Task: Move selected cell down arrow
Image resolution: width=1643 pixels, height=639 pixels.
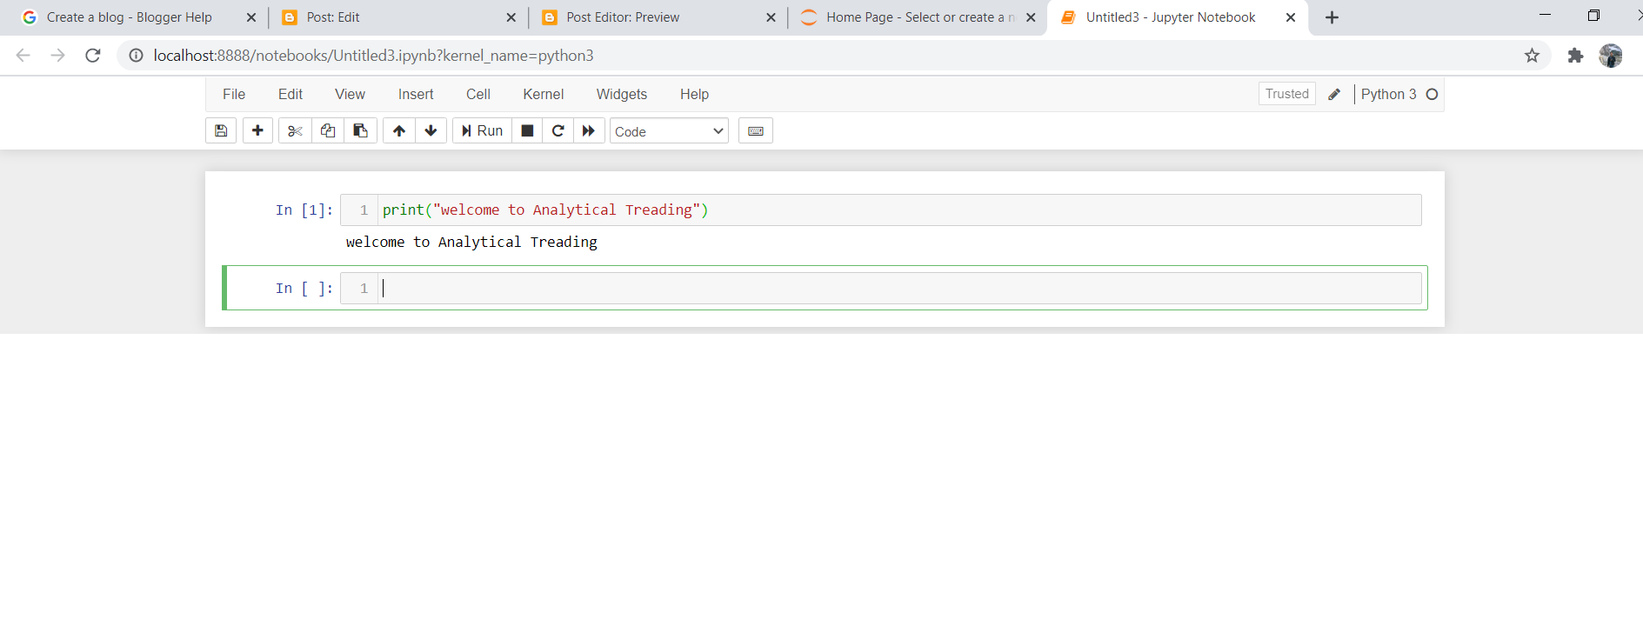Action: (x=431, y=130)
